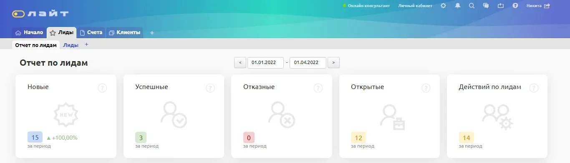Click the person-cross icon in Отказные card
Image resolution: width=570 pixels, height=163 pixels.
click(x=282, y=115)
